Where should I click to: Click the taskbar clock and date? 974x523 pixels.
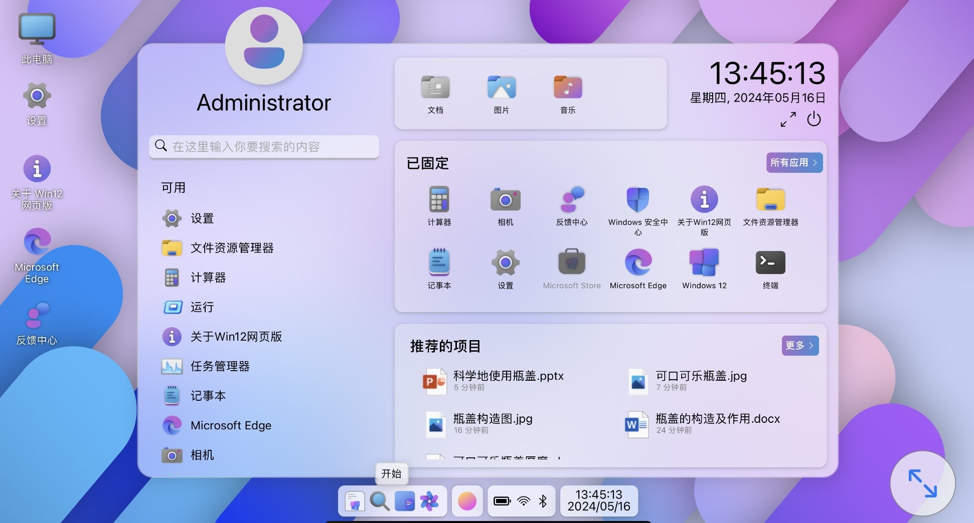599,501
